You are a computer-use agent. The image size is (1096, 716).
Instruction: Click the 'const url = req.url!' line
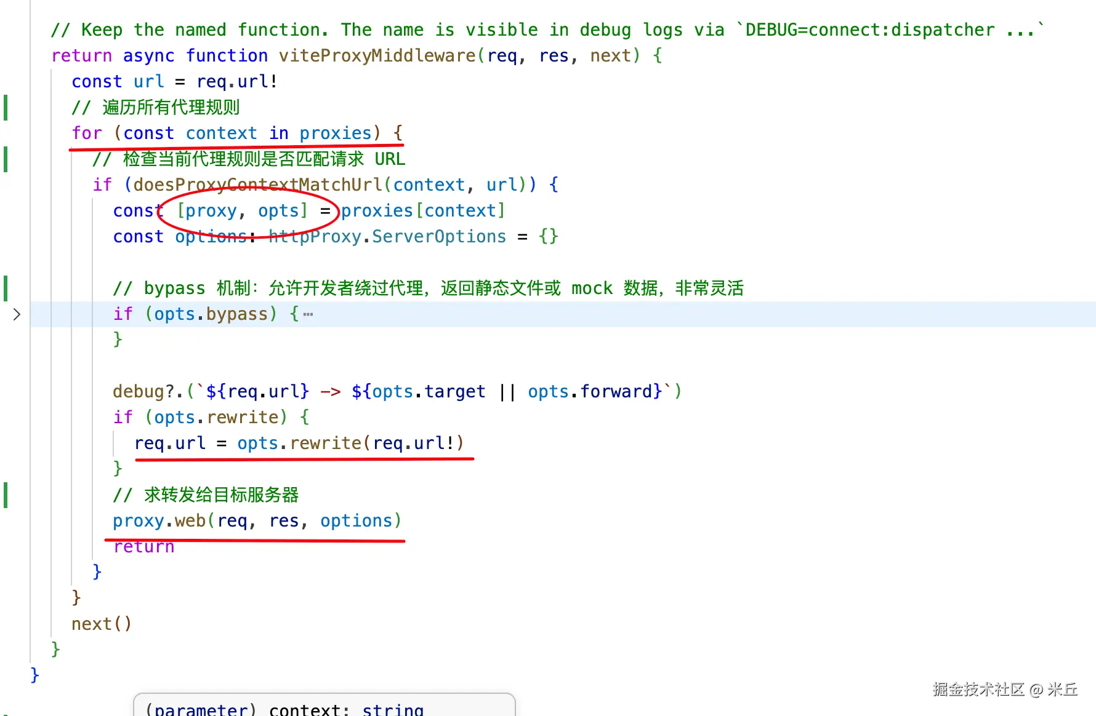(175, 82)
